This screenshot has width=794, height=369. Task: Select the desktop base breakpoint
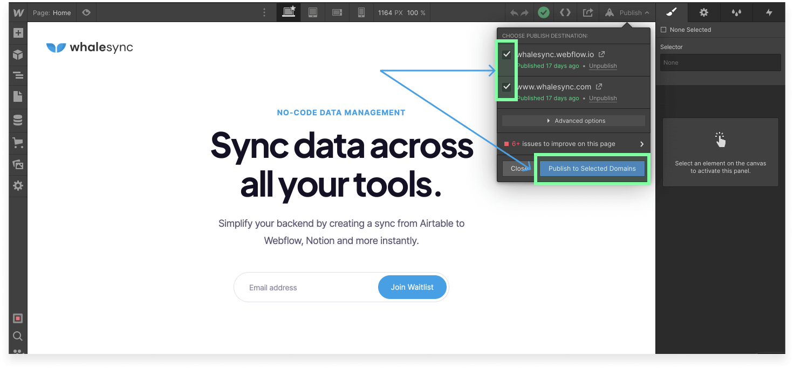tap(289, 12)
